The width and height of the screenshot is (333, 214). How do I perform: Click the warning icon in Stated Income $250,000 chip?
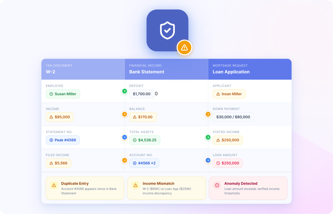coord(218,140)
